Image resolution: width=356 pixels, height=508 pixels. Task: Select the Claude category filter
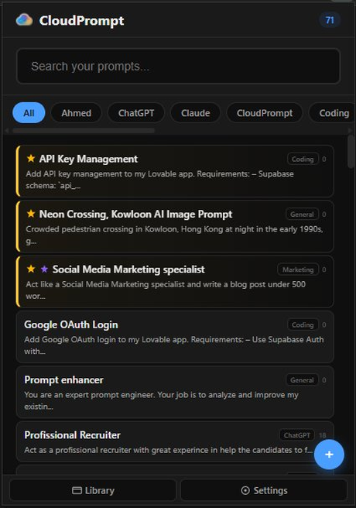click(195, 113)
